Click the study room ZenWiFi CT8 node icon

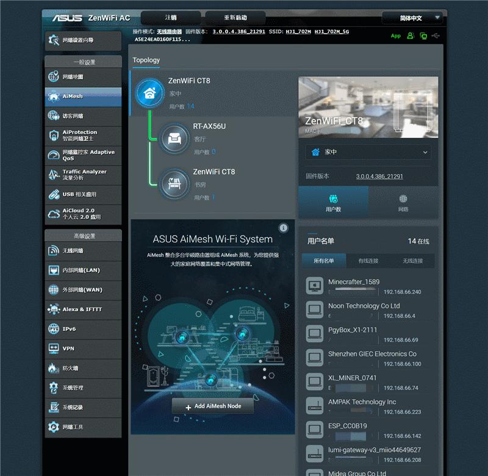pos(174,184)
